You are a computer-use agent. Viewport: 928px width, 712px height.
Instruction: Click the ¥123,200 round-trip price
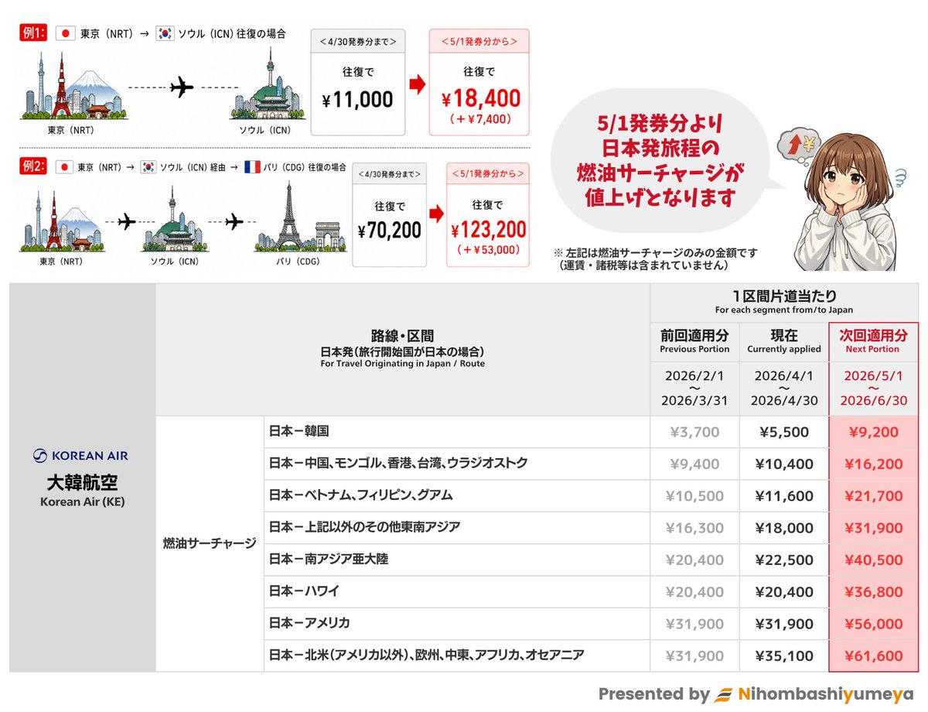pos(488,229)
